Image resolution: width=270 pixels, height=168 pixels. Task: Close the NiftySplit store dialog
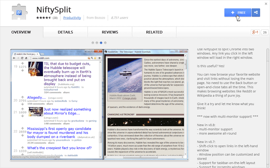coord(266,4)
